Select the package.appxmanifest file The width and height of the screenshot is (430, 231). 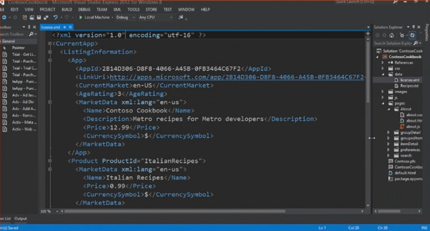pos(408,179)
